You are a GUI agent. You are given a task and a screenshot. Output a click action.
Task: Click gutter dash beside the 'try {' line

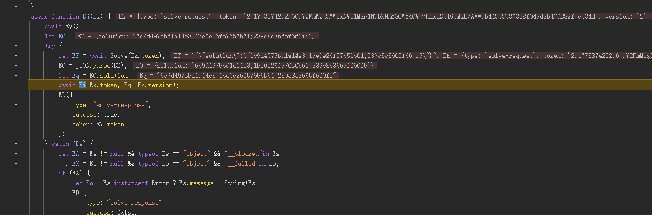[x=16, y=46]
